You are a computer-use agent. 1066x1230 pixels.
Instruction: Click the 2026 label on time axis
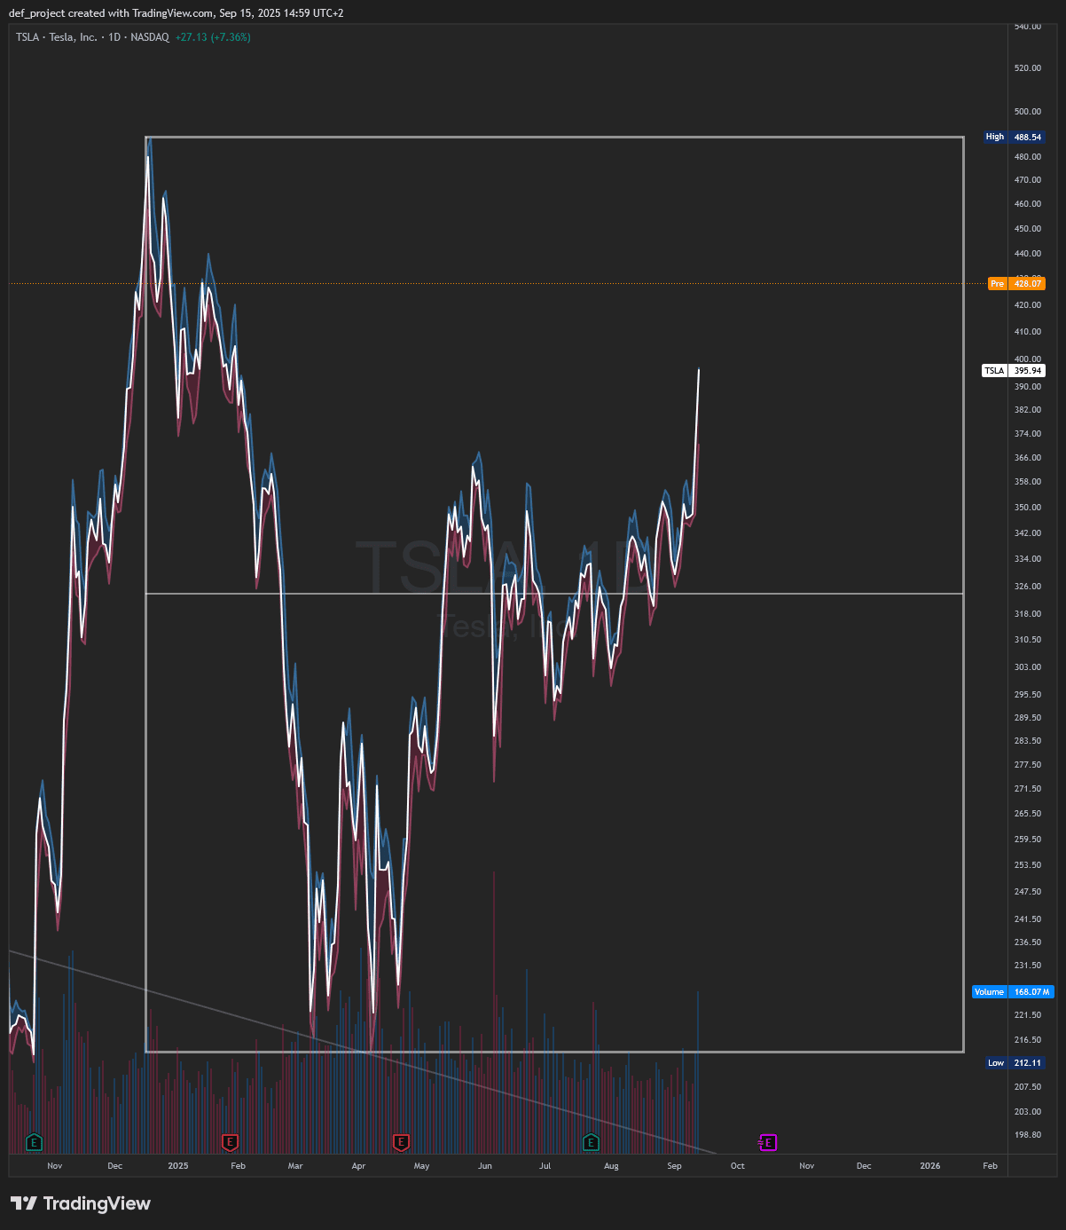tap(930, 1166)
